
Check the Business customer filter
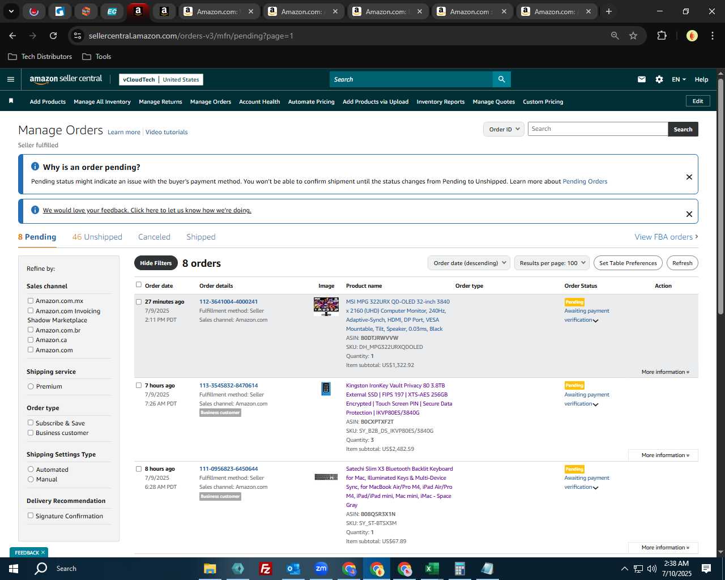coord(31,433)
